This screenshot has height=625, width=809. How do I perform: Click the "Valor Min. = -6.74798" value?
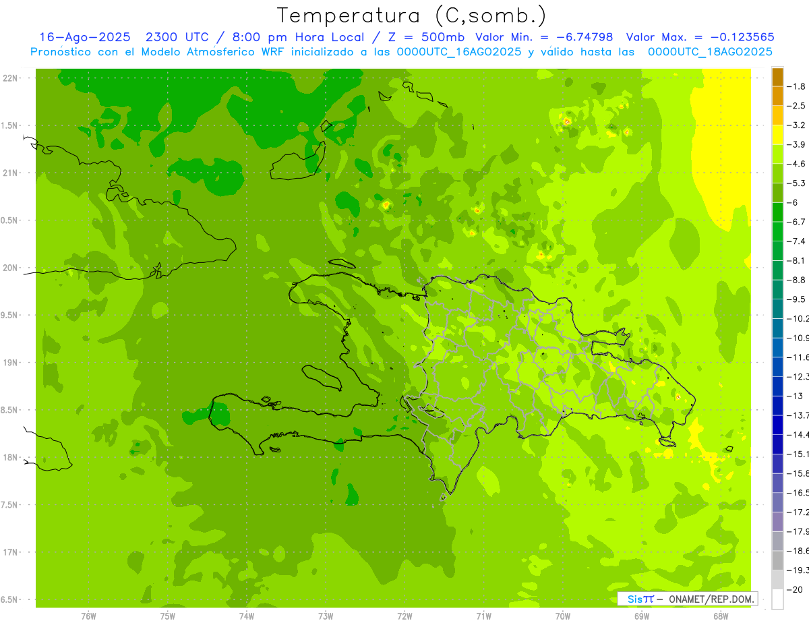[544, 37]
